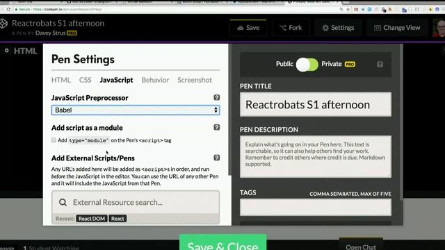The width and height of the screenshot is (445, 250).
Task: Click the PRO badge next to Private
Action: (350, 65)
